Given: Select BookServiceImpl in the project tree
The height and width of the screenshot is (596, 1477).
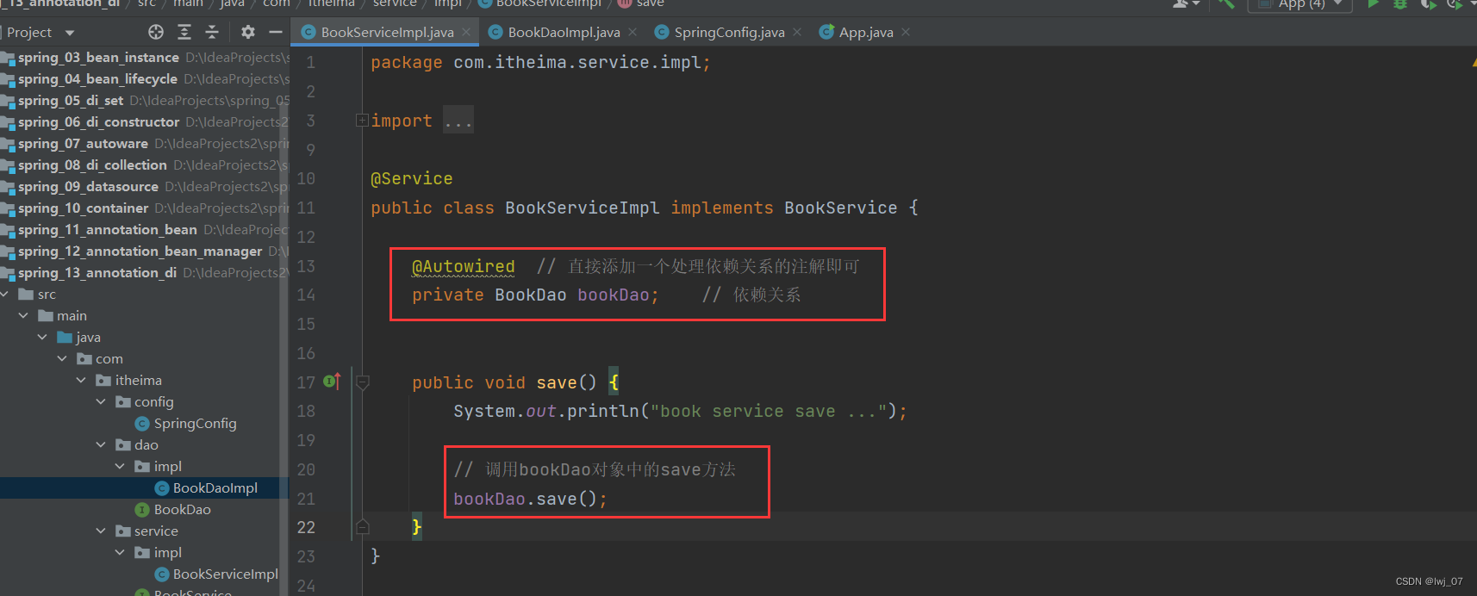Looking at the screenshot, I should [x=225, y=574].
